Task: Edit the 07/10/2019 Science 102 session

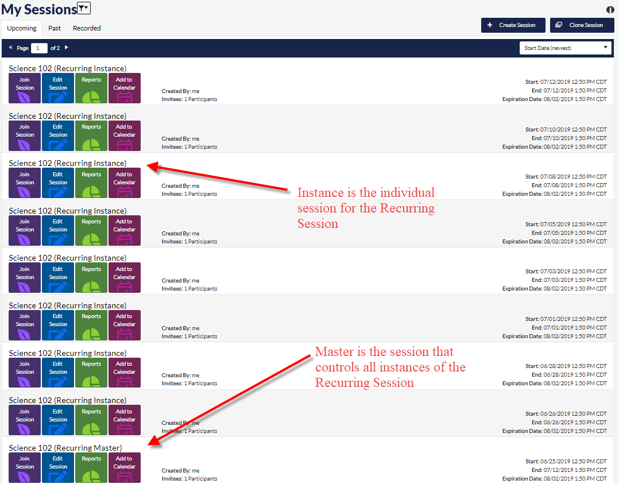Action: [58, 136]
